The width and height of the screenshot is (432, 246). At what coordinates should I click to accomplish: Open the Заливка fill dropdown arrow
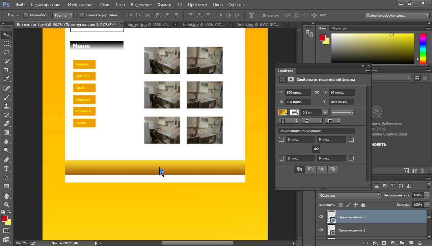tap(427, 205)
